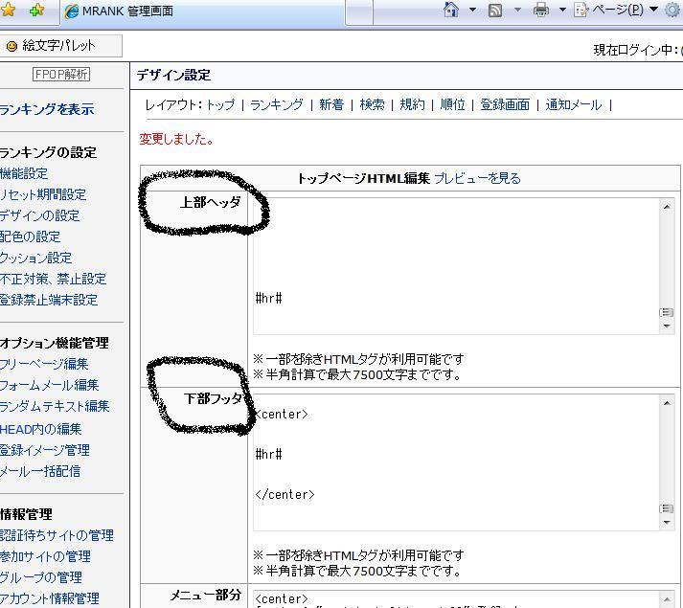Switch layout to 新着
Image resolution: width=683 pixels, height=608 pixels.
coord(331,104)
